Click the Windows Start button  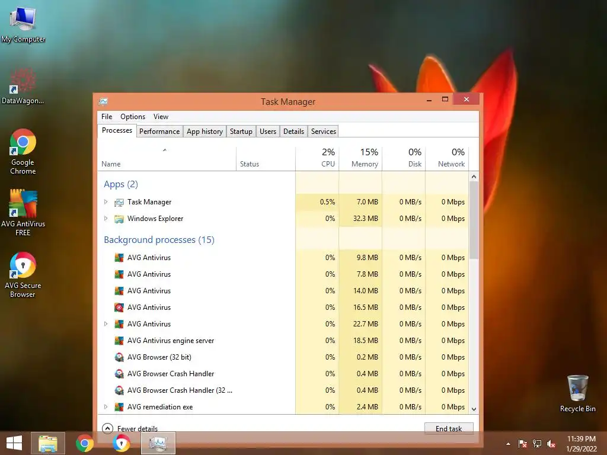pyautogui.click(x=14, y=443)
